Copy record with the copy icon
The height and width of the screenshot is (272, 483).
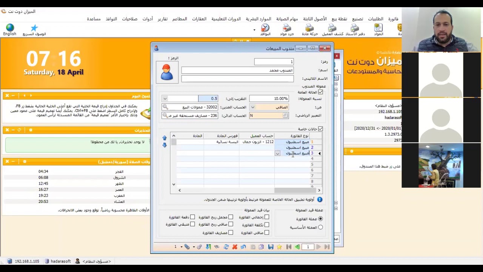tap(261, 247)
